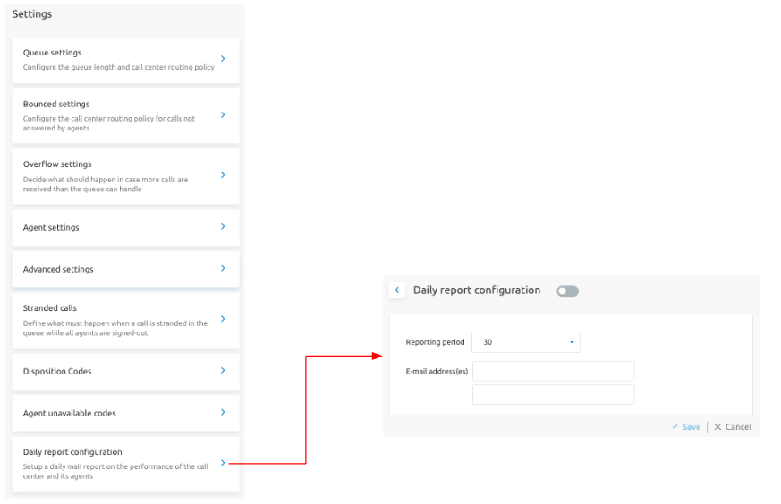Click the Advanced settings chevron arrow
This screenshot has width=781, height=504.
[x=223, y=268]
